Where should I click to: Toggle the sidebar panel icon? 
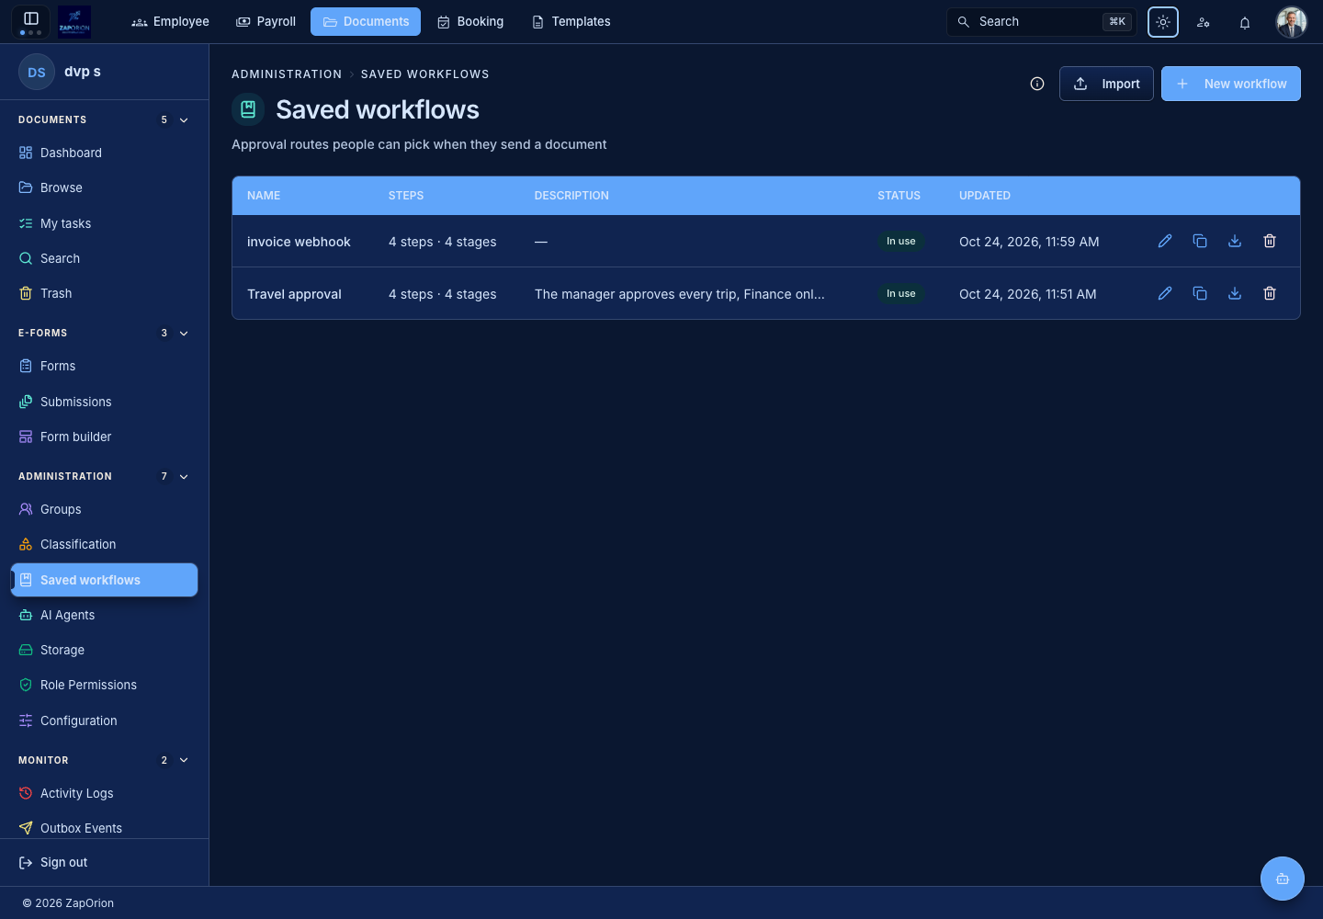pyautogui.click(x=31, y=19)
